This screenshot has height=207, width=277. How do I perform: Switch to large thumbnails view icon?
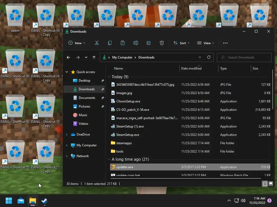pyautogui.click(x=271, y=184)
